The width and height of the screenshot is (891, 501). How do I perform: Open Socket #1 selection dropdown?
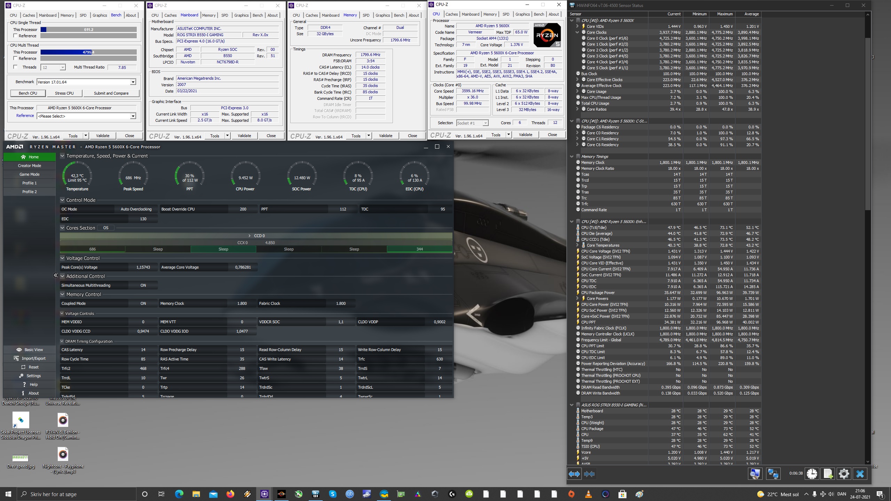(485, 123)
